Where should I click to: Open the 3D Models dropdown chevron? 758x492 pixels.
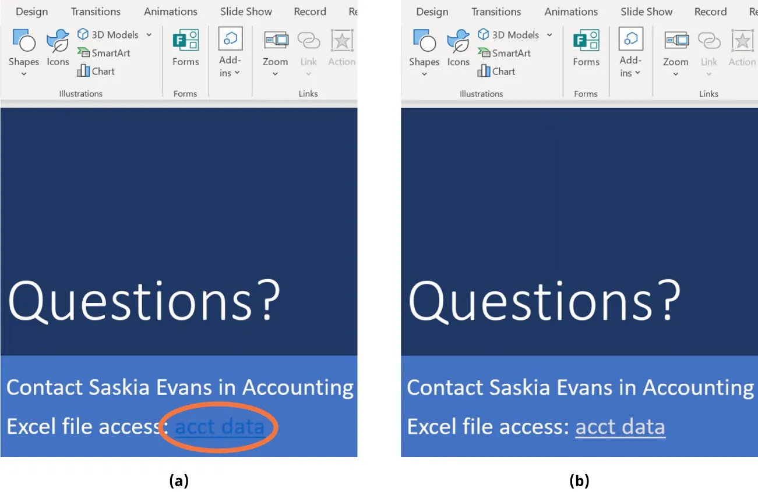point(149,34)
